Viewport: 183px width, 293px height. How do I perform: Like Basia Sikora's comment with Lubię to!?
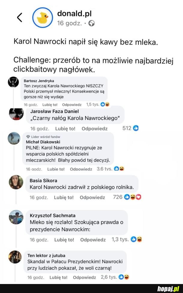[64, 197]
